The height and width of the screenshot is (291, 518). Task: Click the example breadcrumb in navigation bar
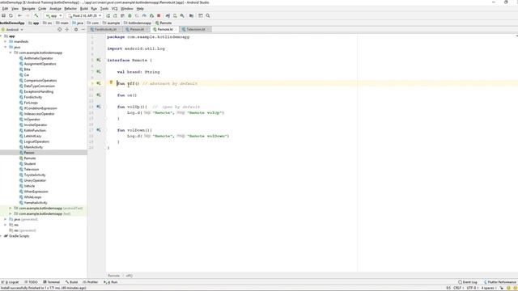pyautogui.click(x=112, y=23)
